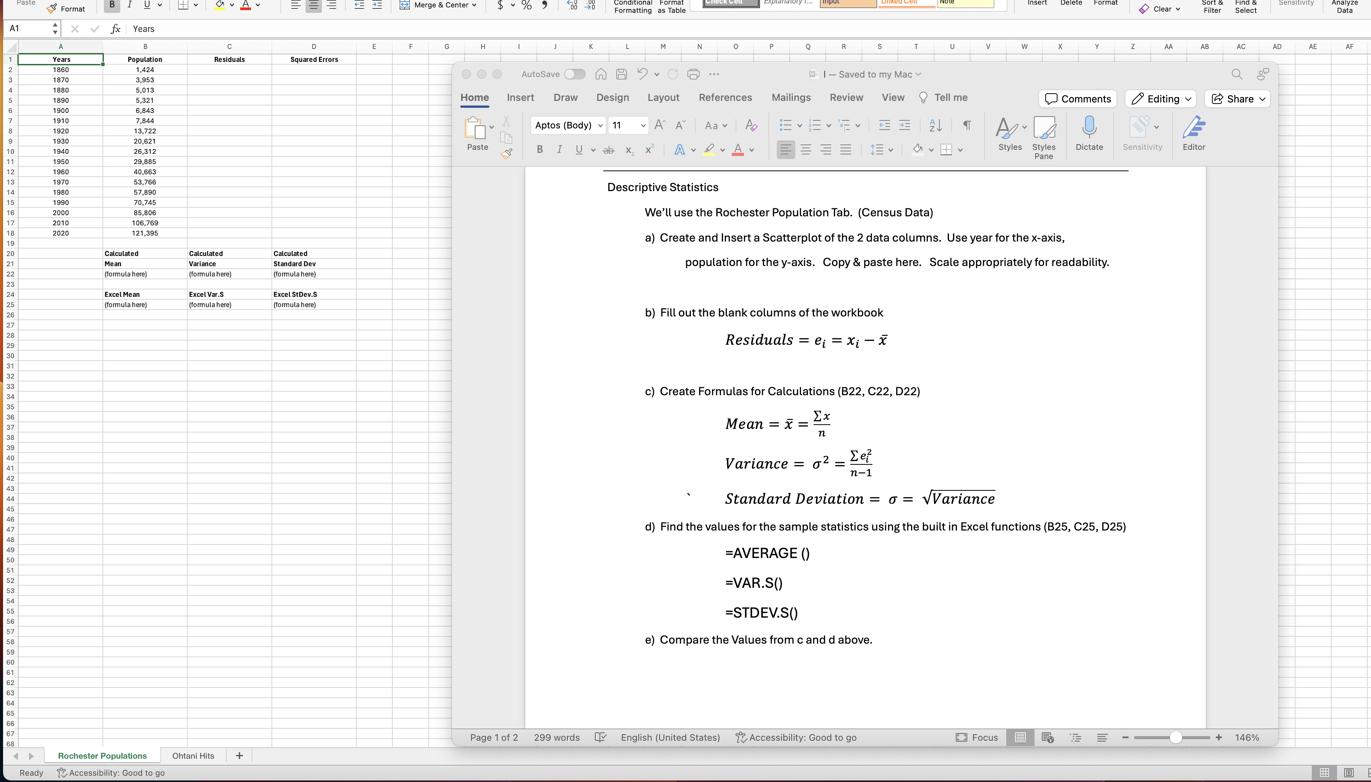Viewport: 1371px width, 782px height.
Task: Open the Ohtani Hits sheet tab
Action: (193, 755)
